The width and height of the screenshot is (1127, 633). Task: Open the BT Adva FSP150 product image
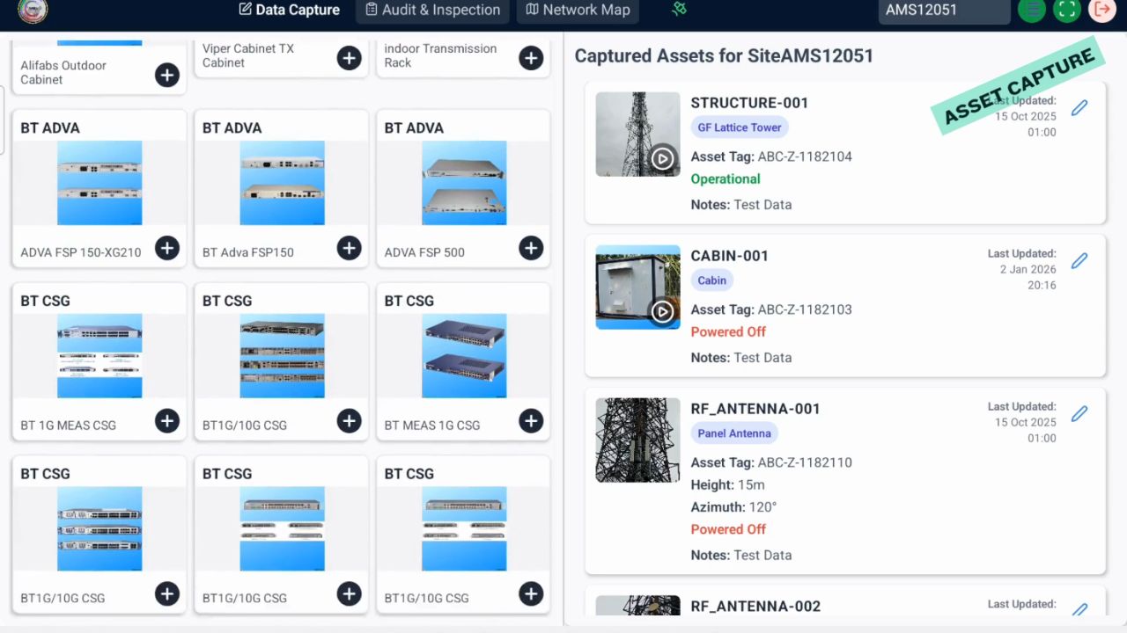pyautogui.click(x=282, y=183)
